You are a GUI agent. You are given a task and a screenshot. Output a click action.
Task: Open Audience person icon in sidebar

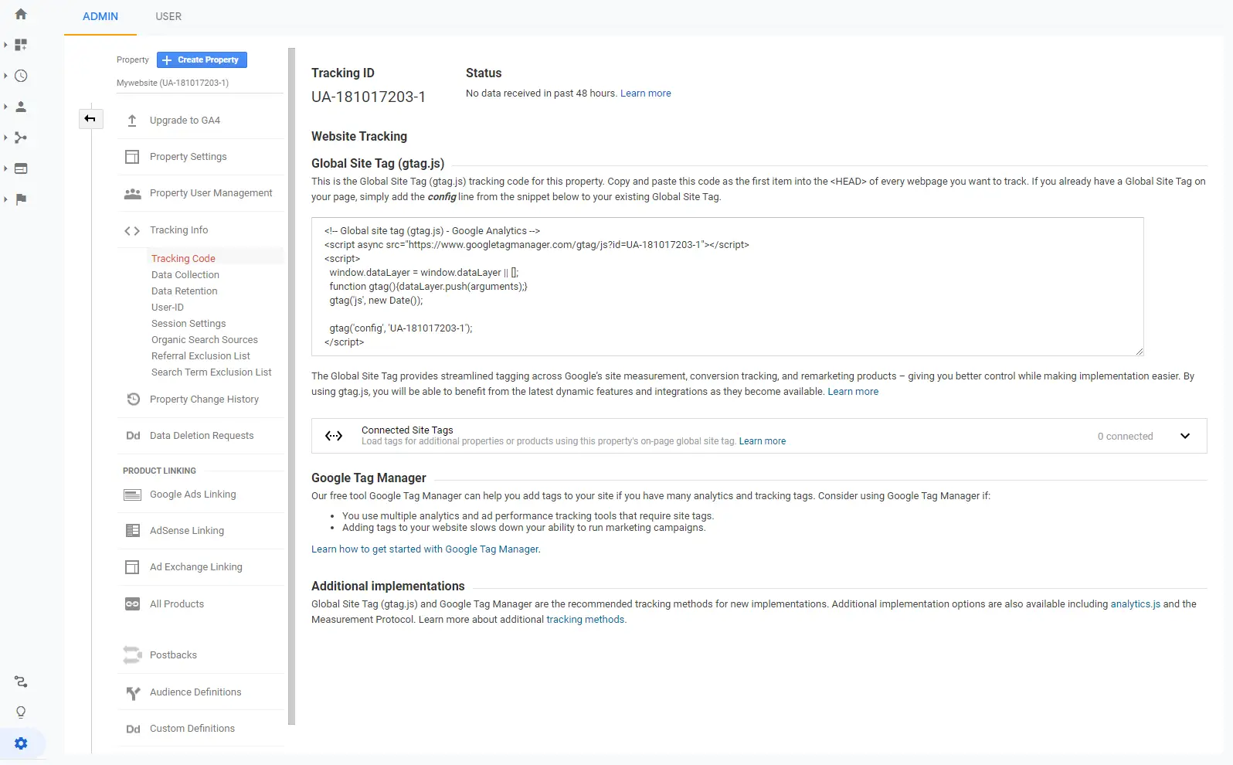coord(21,107)
